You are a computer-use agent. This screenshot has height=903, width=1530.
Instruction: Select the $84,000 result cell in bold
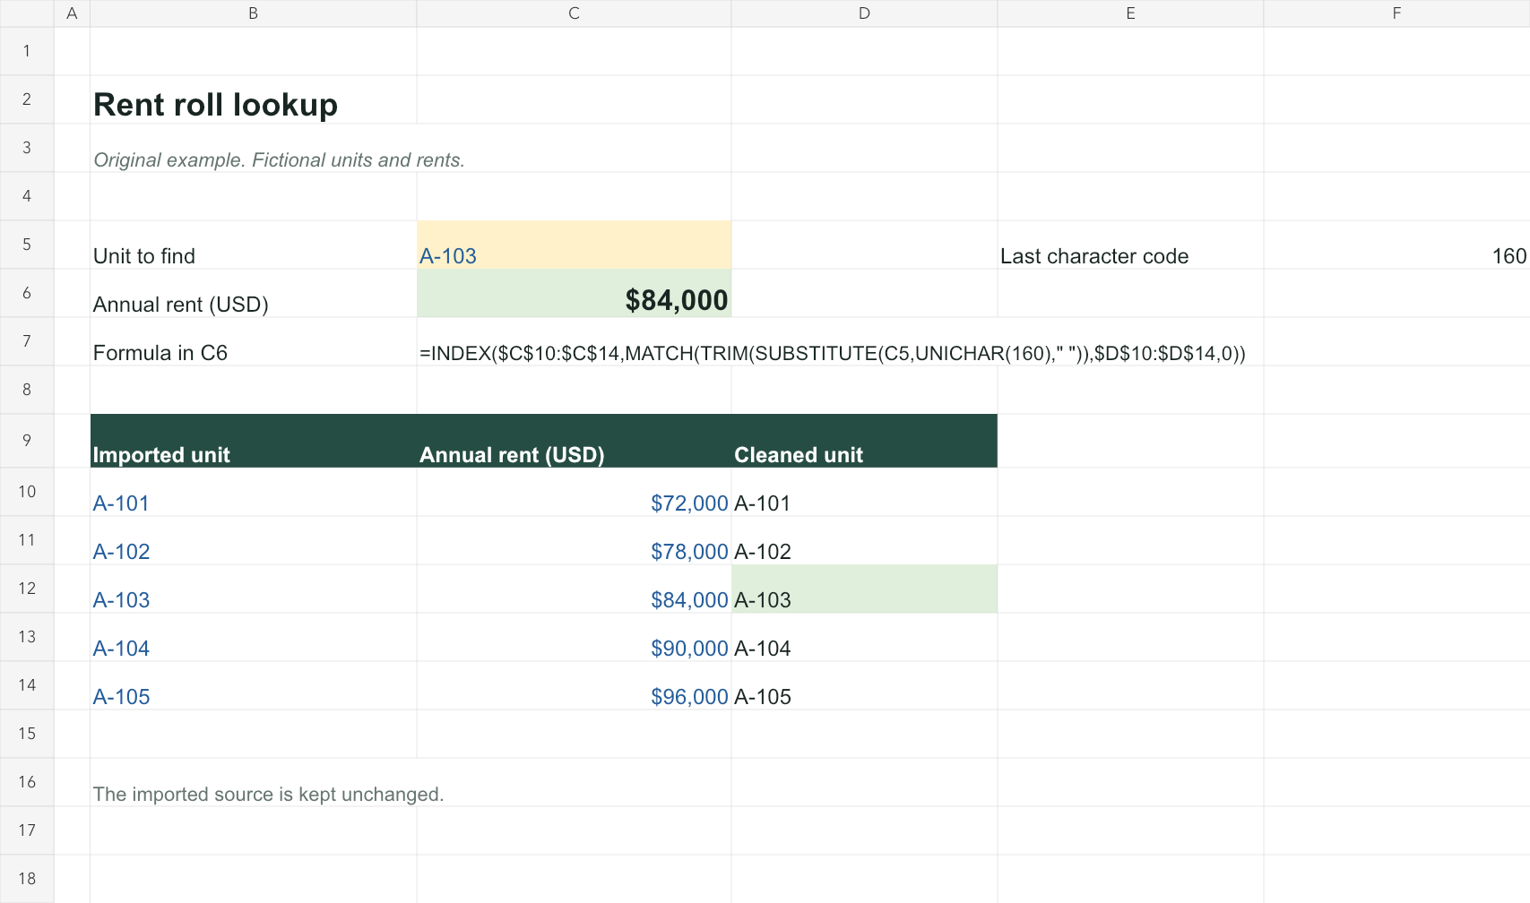[x=574, y=293]
